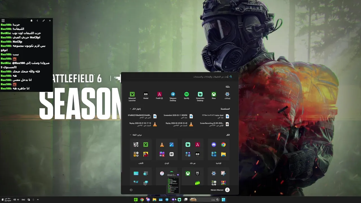Open Epic Games Launcher in app group
Screen dimensions: 361x203
197,173
